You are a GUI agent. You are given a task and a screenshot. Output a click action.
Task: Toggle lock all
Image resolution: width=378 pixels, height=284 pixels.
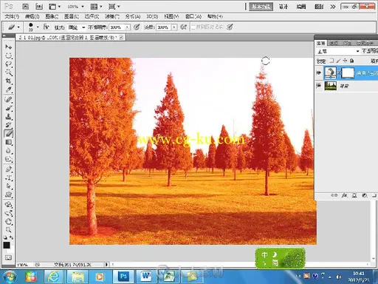tap(352, 61)
